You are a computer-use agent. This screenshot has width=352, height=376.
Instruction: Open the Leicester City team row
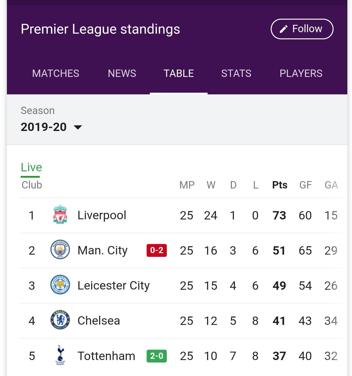pyautogui.click(x=184, y=285)
